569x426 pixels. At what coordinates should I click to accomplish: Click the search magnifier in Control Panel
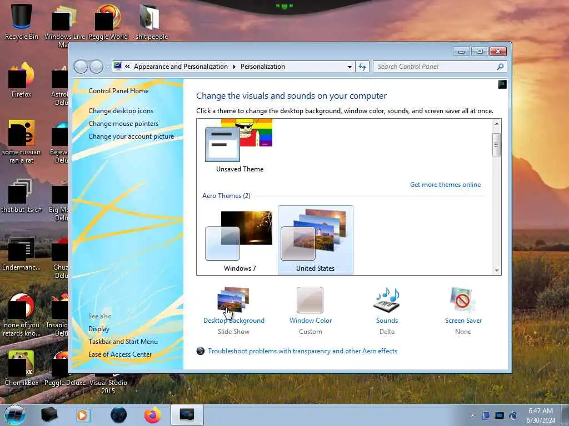(500, 67)
